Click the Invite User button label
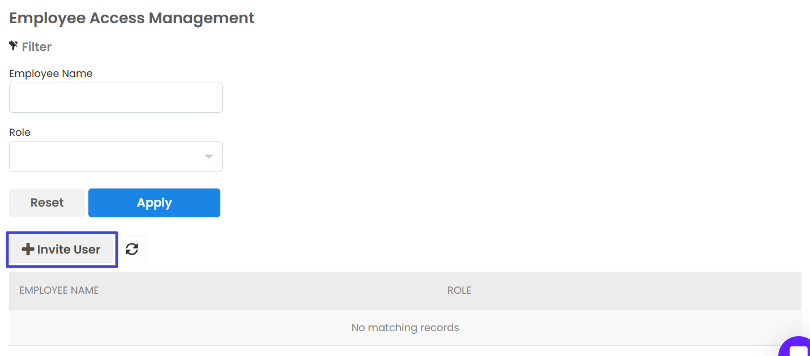Image resolution: width=810 pixels, height=356 pixels. (69, 250)
